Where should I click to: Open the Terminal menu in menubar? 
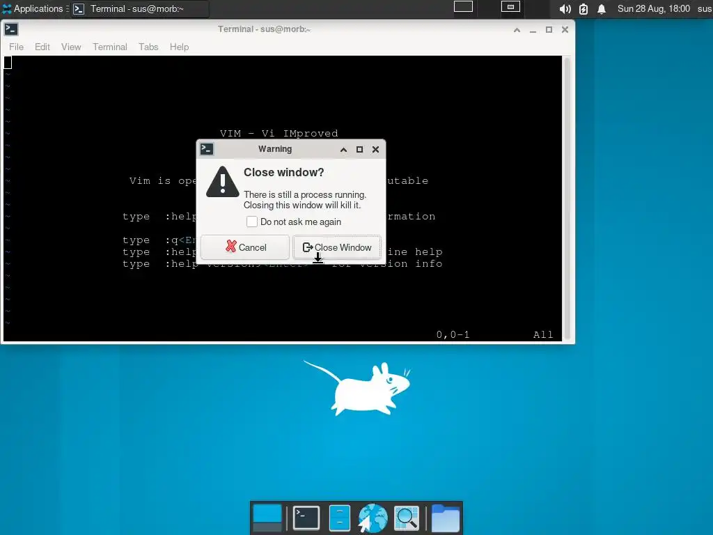click(x=110, y=47)
